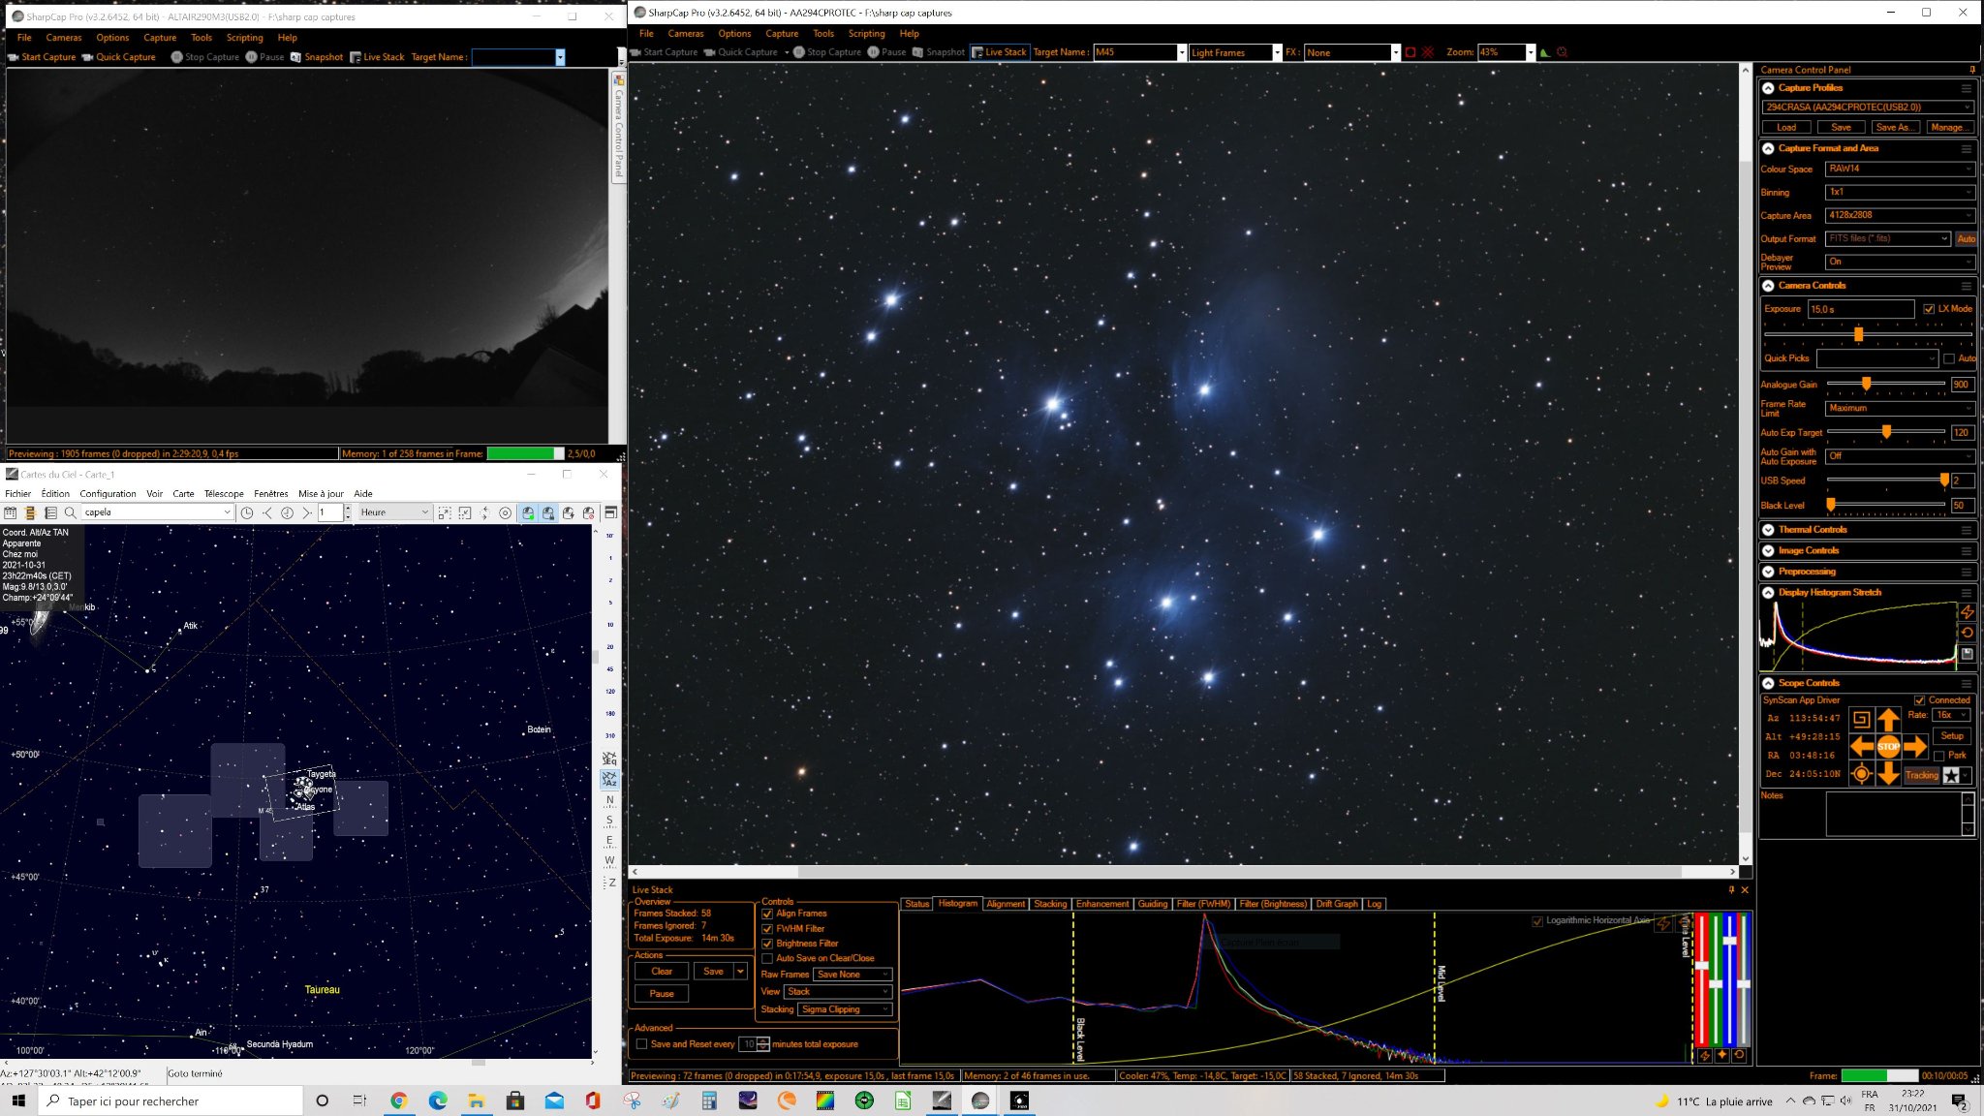
Task: Open the Stacking algorithm dropdown
Action: click(x=845, y=1009)
